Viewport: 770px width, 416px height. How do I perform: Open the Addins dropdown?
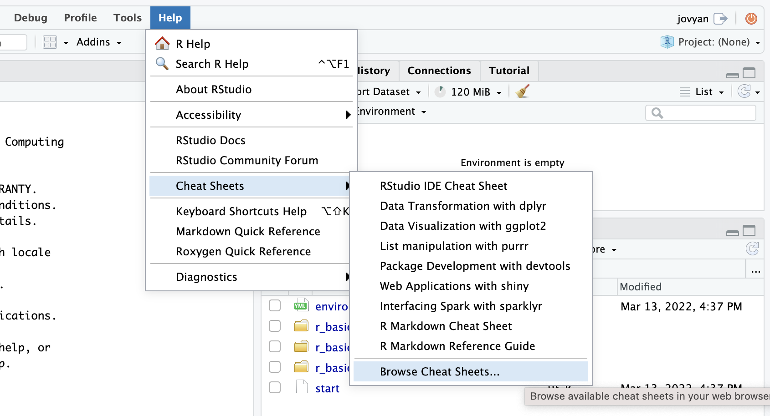click(x=98, y=42)
